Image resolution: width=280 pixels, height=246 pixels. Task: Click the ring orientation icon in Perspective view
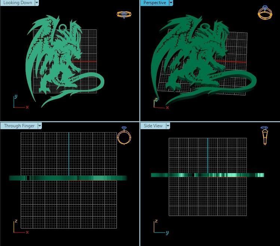(265, 12)
